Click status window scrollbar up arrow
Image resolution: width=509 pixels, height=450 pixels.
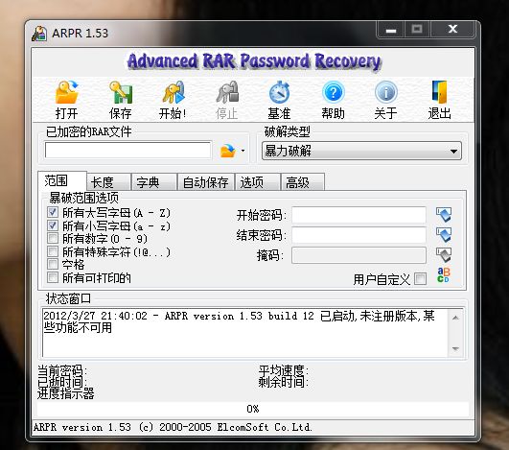coord(455,318)
